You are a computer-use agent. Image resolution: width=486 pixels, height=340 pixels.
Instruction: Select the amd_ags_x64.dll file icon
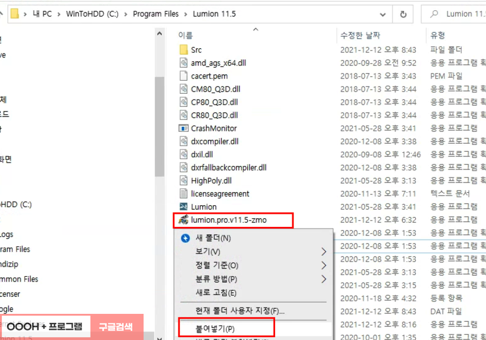click(x=183, y=63)
